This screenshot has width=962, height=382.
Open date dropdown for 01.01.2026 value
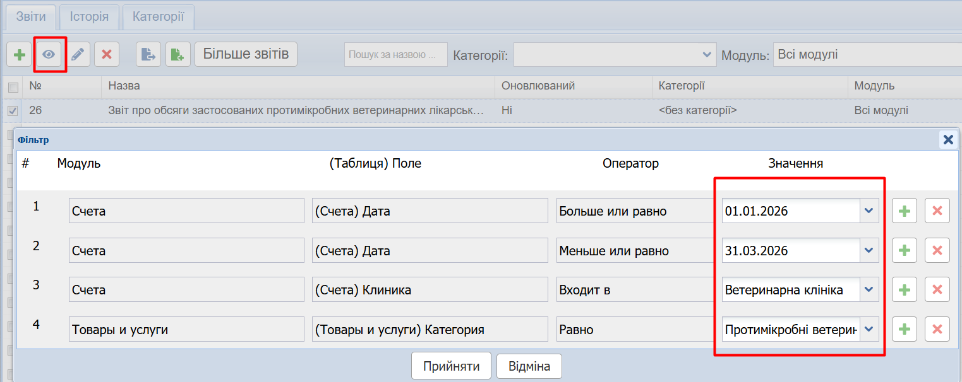869,211
